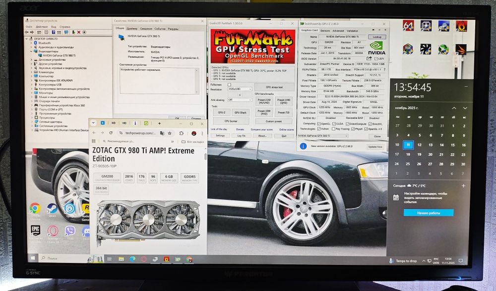
Task: Click the Lookup button in GPU-Z
Action: [377, 37]
